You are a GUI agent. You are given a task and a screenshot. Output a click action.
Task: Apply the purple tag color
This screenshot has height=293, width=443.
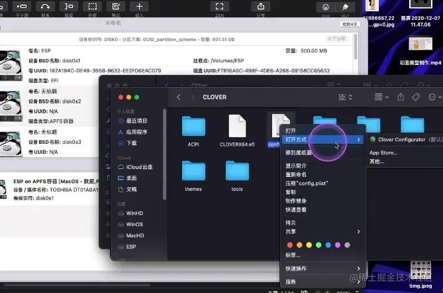[x=338, y=245]
